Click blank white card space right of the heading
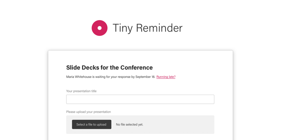This screenshot has width=281, height=140. pos(190,68)
